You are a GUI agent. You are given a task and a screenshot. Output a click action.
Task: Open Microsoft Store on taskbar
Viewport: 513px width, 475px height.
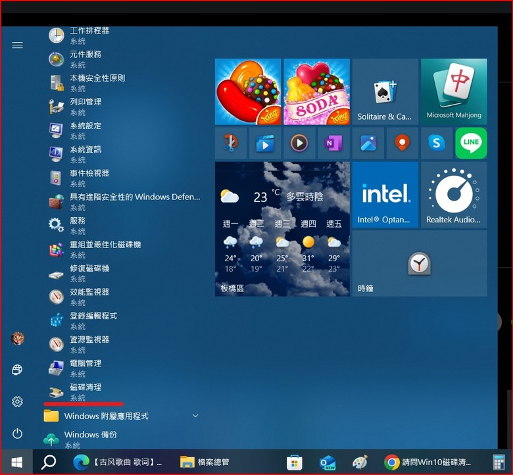point(294,463)
